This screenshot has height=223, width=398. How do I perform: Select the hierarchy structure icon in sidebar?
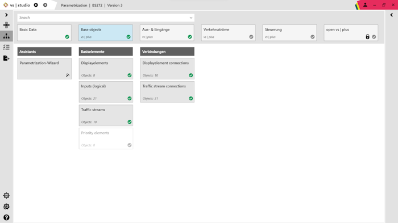pos(6,36)
